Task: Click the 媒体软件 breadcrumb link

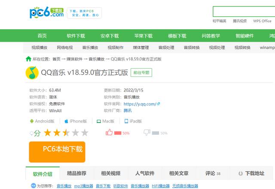Action: click(74, 59)
